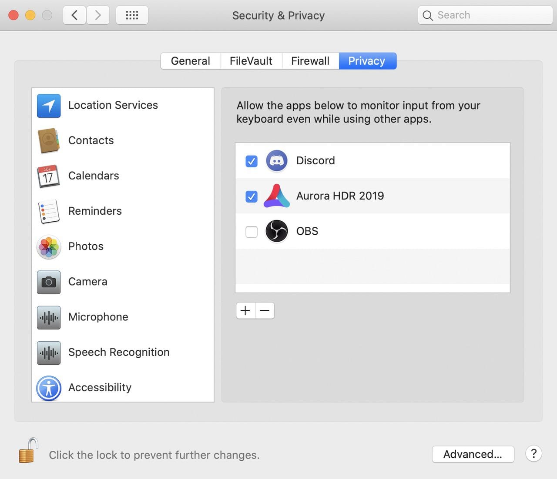Select the Discord name in app list
Viewport: 557px width, 479px height.
pos(315,160)
